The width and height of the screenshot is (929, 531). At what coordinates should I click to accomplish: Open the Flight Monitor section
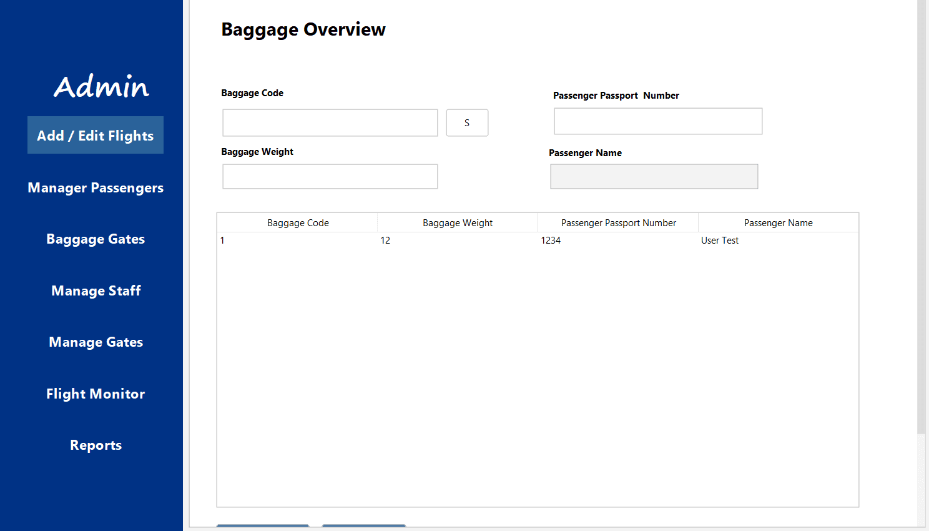pos(95,394)
